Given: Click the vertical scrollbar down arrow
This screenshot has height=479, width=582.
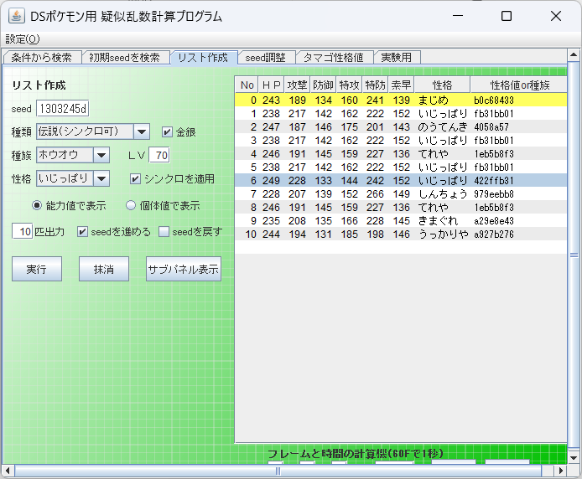Looking at the screenshot, I should point(574,458).
